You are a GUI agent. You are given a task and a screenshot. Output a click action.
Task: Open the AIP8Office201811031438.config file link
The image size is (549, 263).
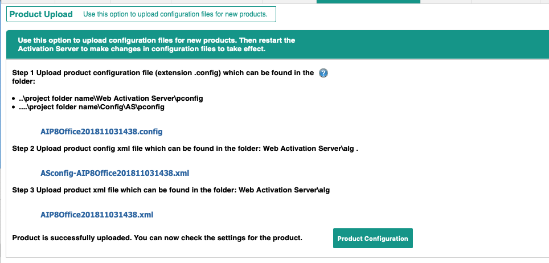coord(101,131)
